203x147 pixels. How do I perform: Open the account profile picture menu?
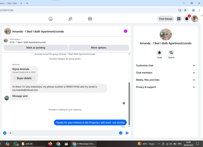click(x=194, y=19)
